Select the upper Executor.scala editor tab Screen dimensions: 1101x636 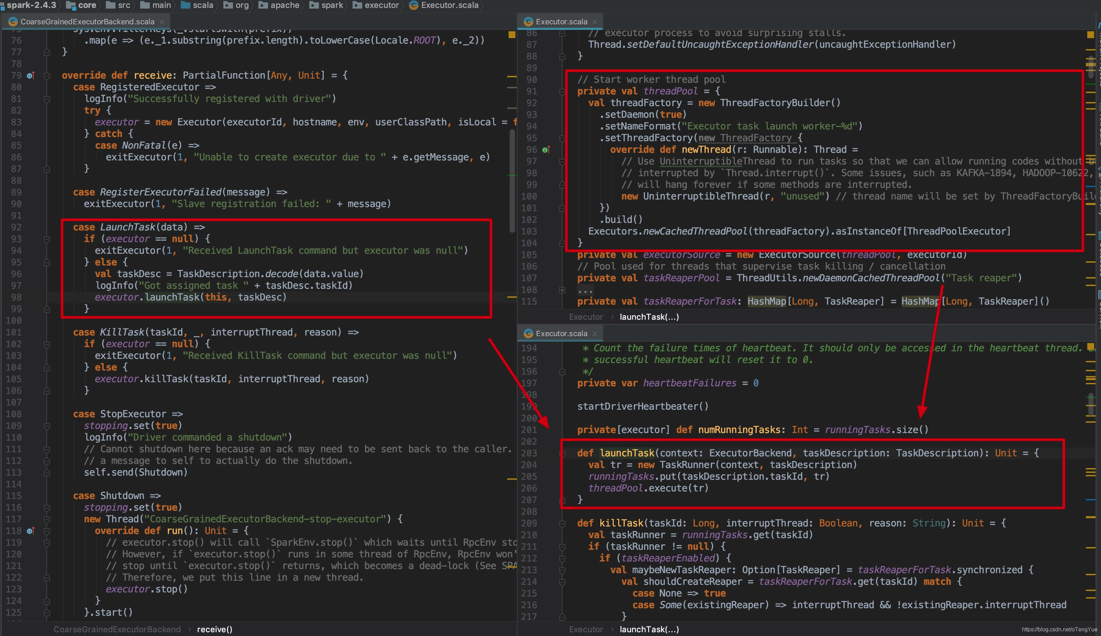560,21
